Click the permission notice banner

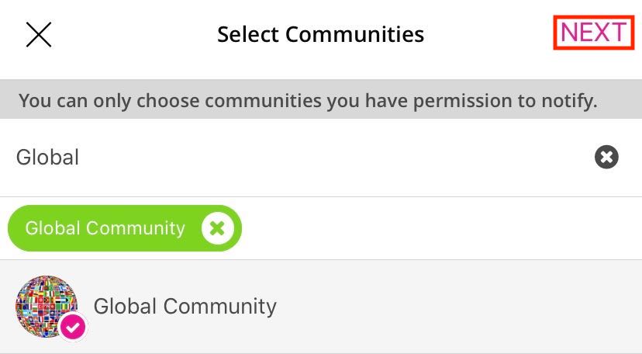coord(308,101)
